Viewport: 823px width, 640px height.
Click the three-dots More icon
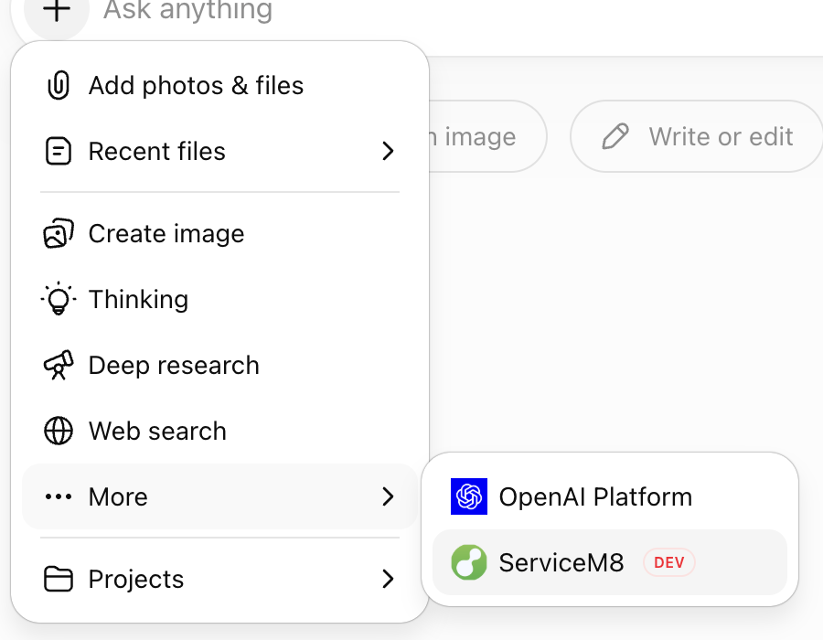pos(59,496)
